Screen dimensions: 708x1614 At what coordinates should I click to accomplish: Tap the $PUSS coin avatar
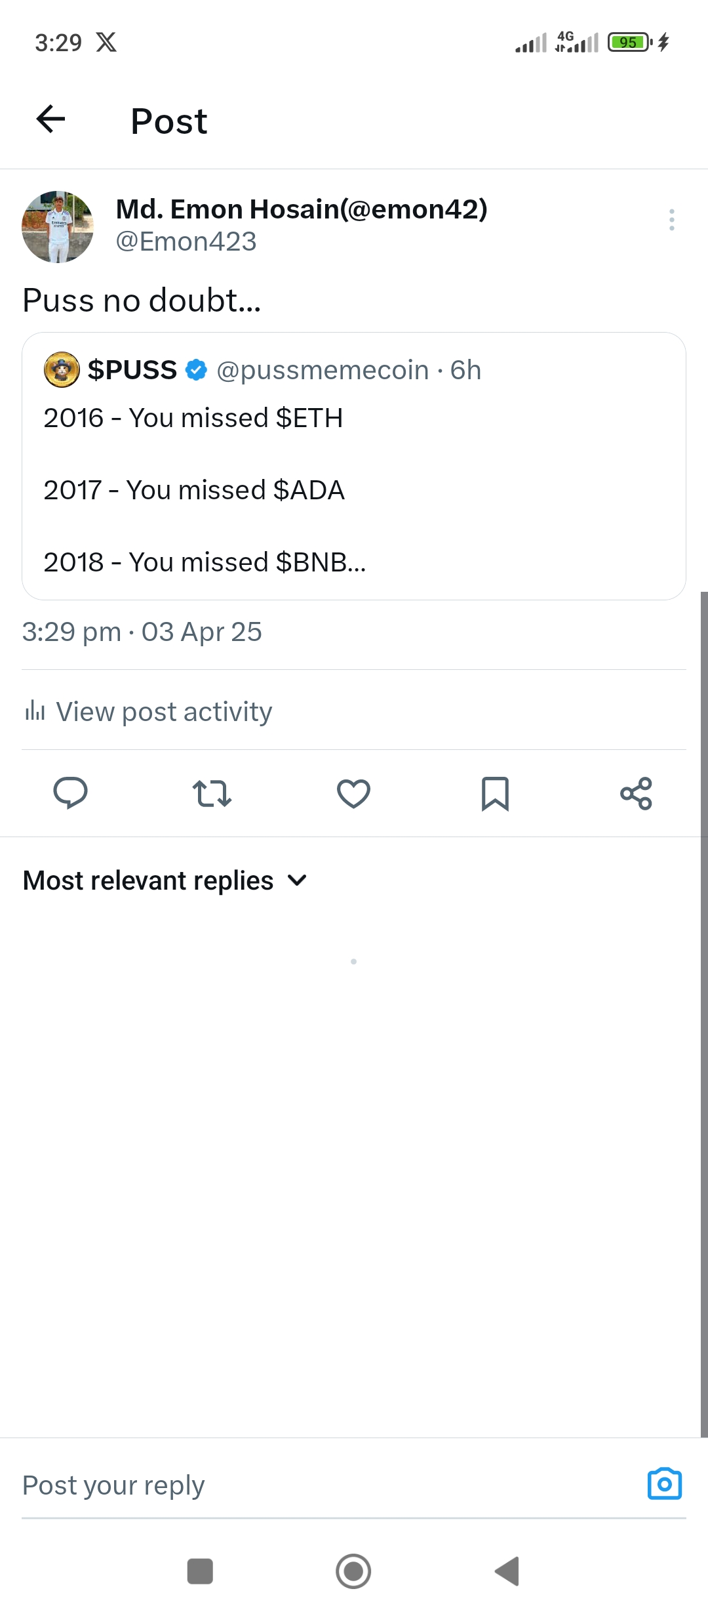(62, 369)
